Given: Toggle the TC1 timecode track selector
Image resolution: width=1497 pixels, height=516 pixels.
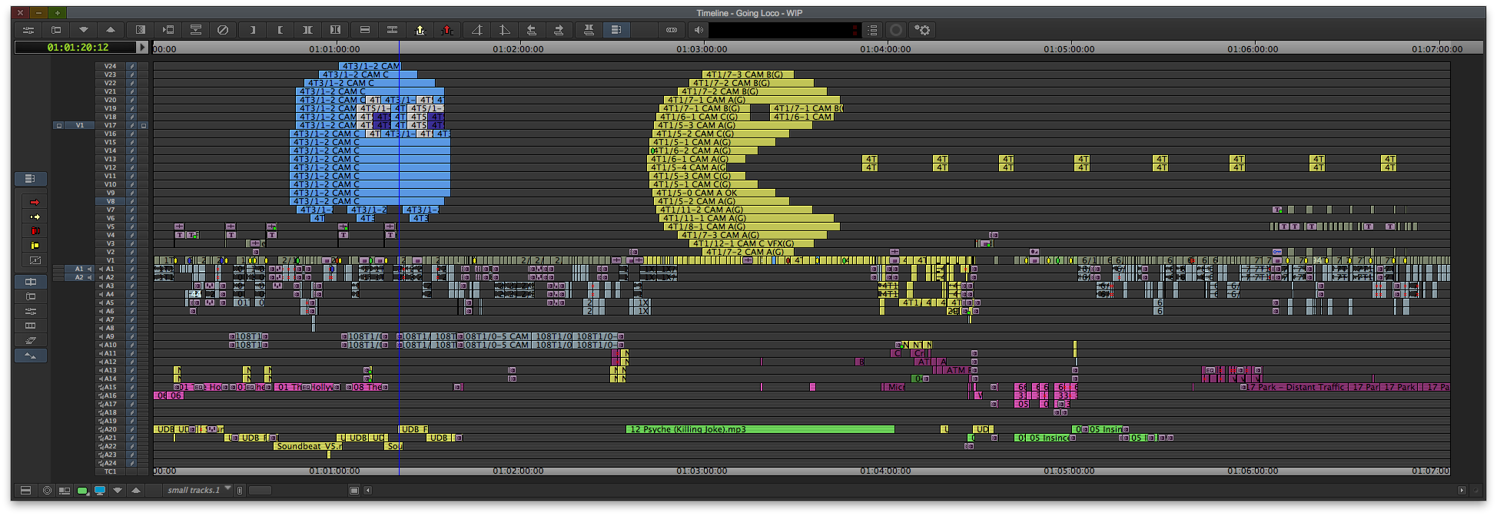Looking at the screenshot, I should tap(111, 471).
